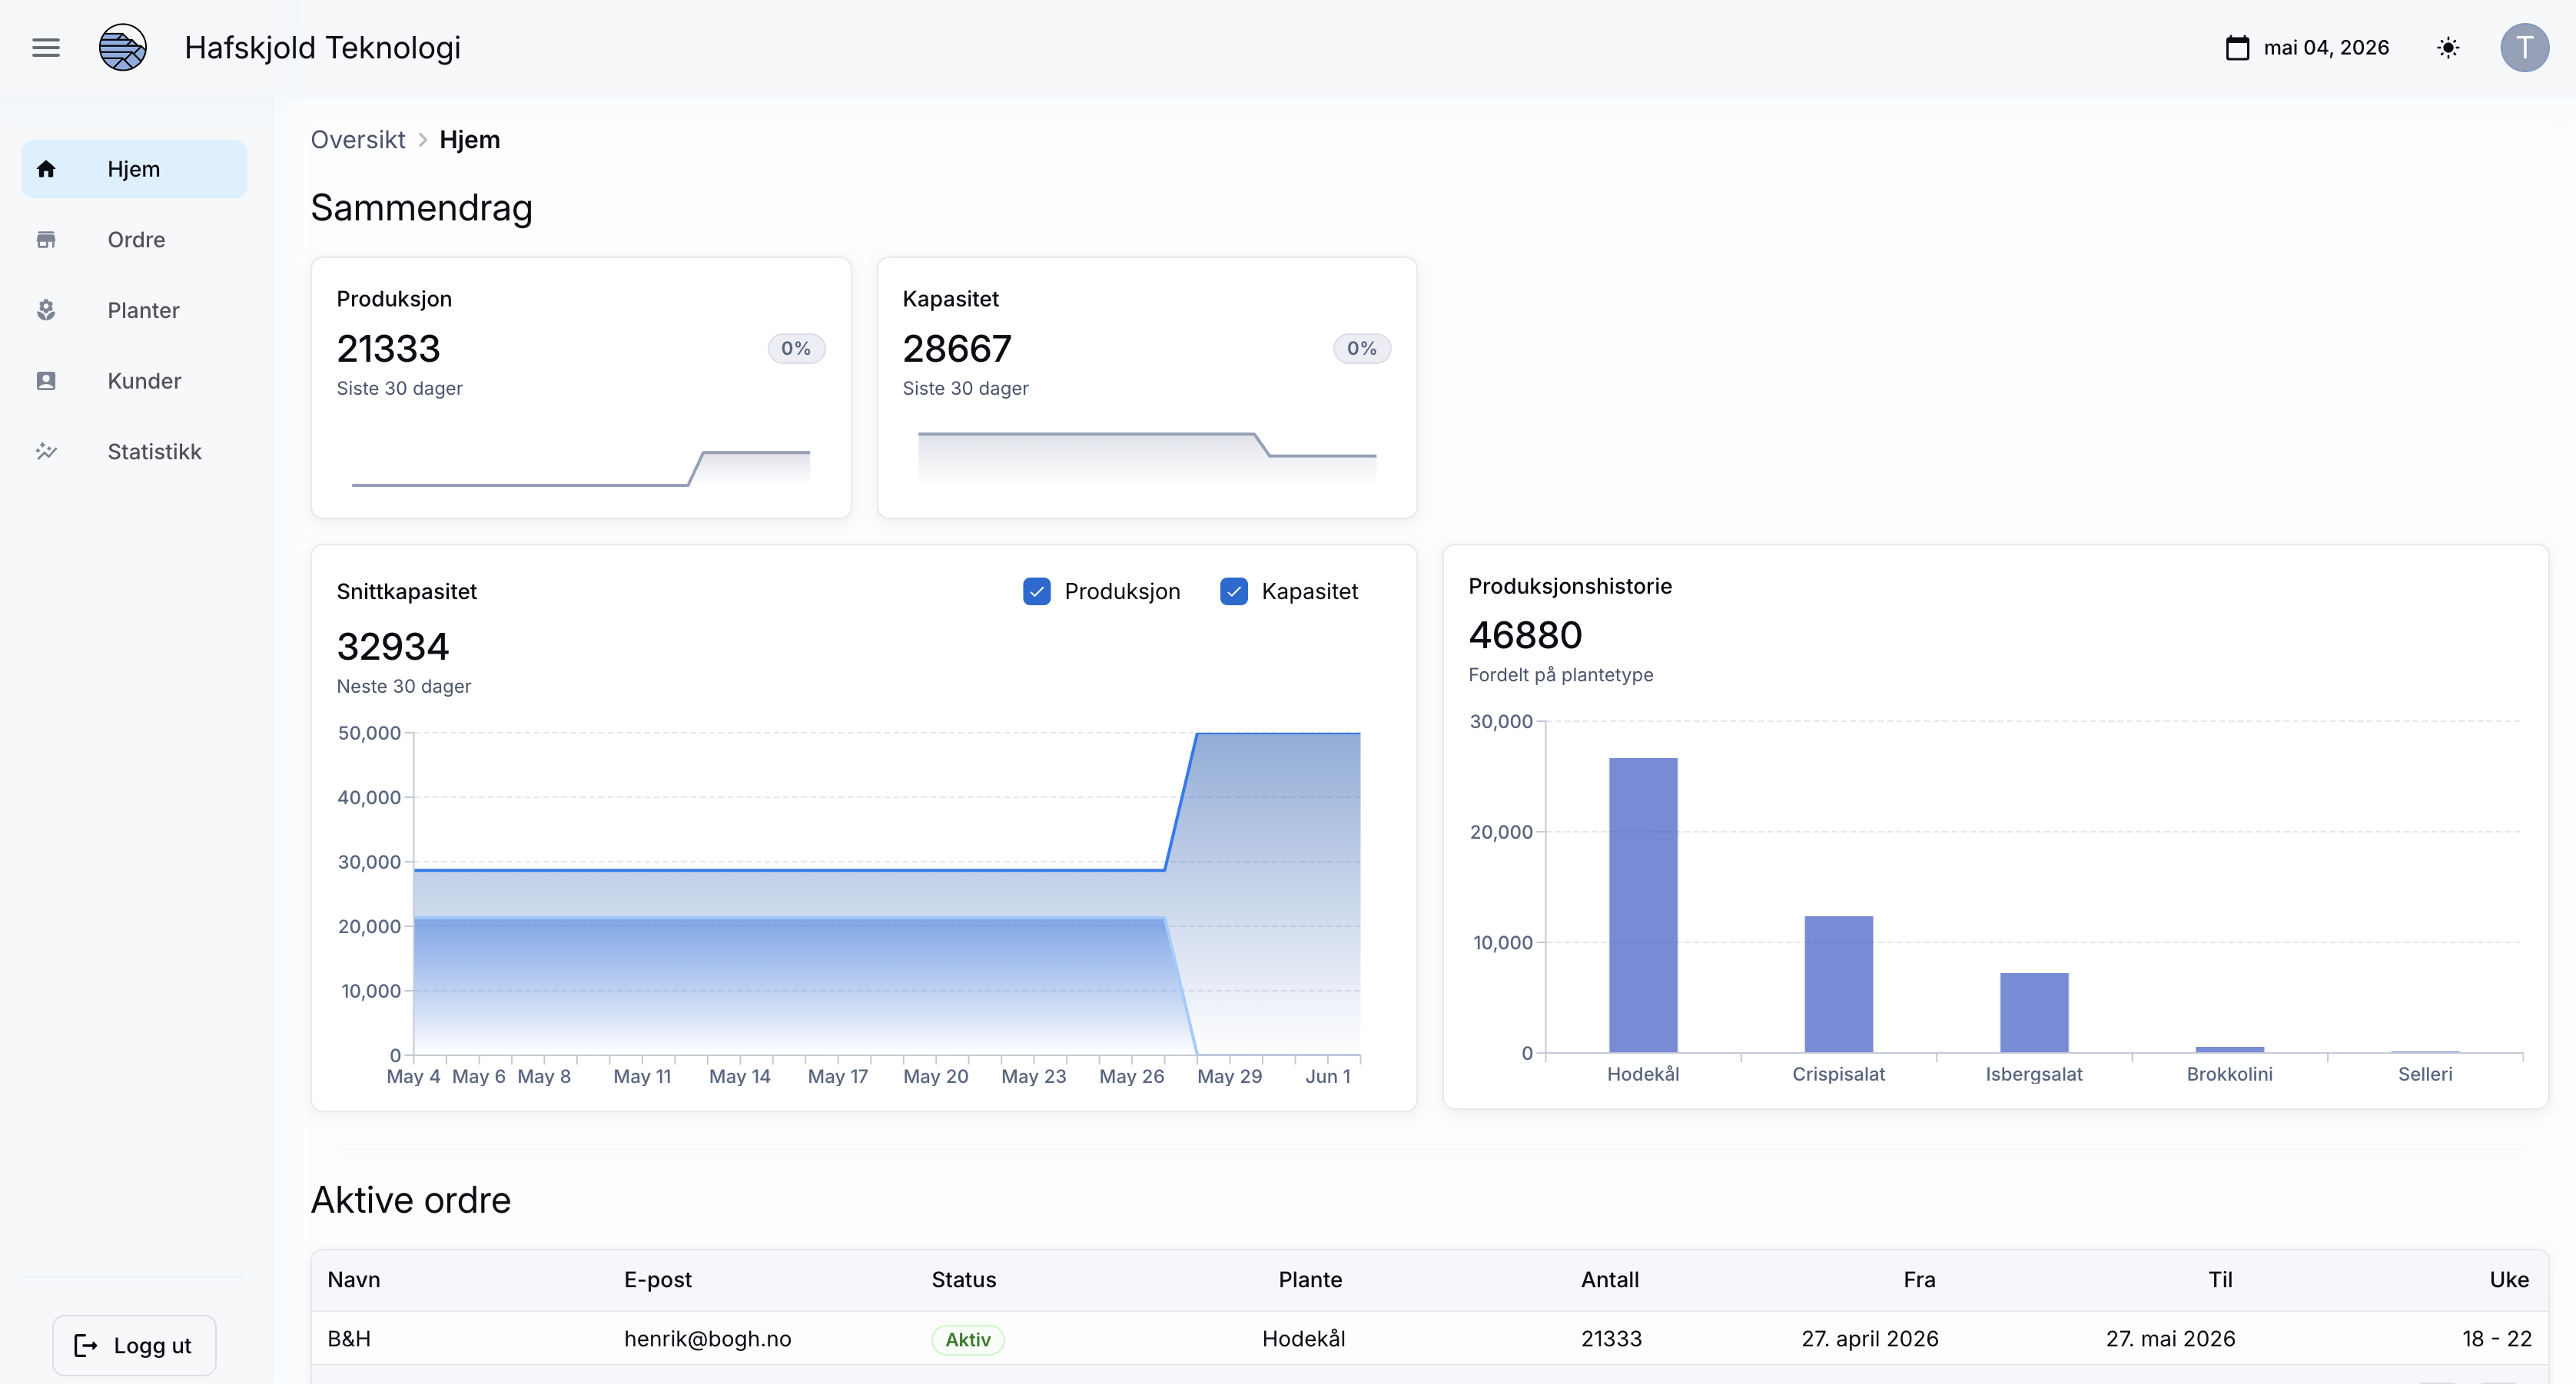Click the Selleri axis label

coord(2425,1074)
